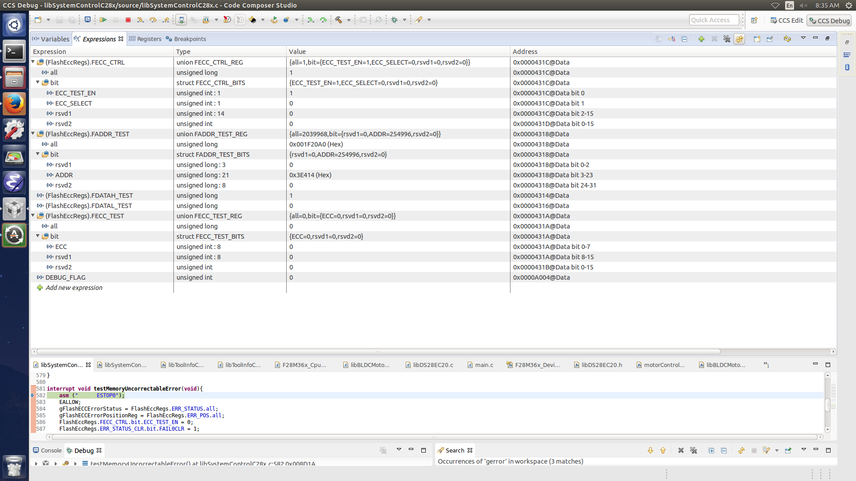Click the Expressions horizontal scrollbar
Viewport: 856px width, 481px height.
[378, 351]
